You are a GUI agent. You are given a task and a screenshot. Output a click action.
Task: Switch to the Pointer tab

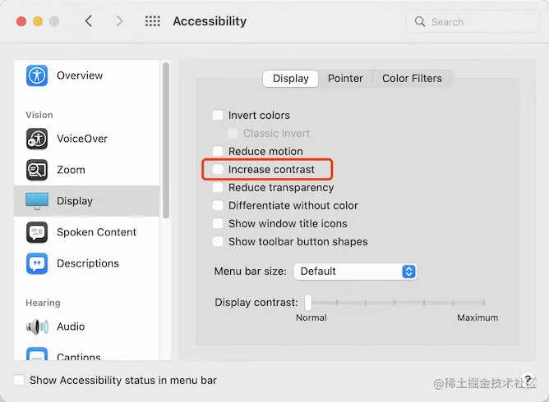pyautogui.click(x=345, y=79)
